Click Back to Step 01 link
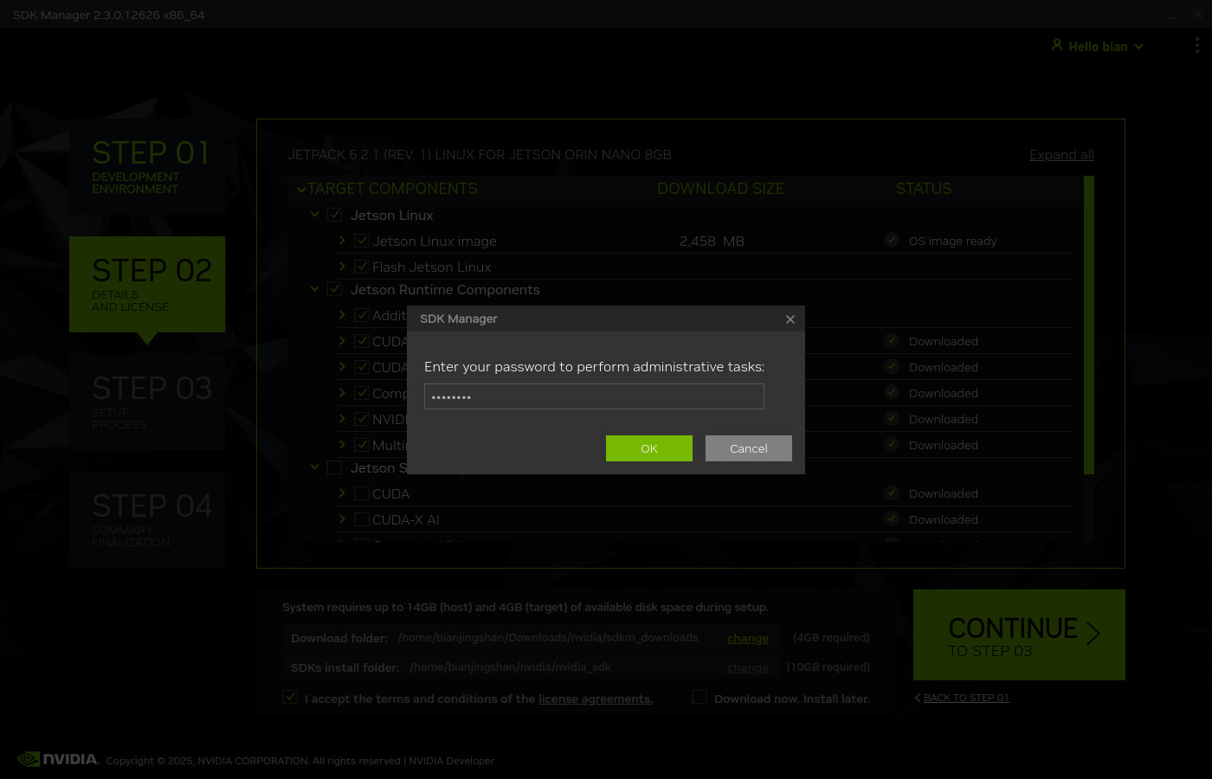Screen dimensions: 1212x779 coord(966,698)
